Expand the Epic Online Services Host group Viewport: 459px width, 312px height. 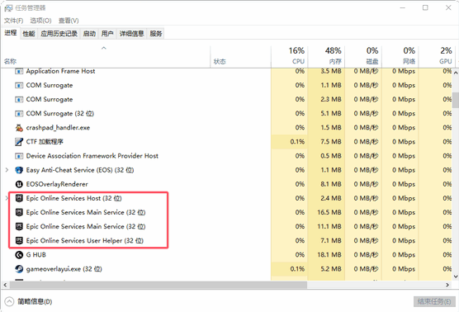click(x=7, y=198)
